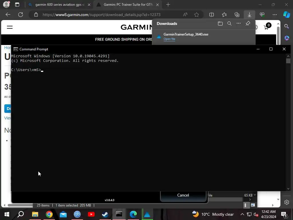The image size is (293, 220).
Task: Click the network status tray icon
Action: pos(249,214)
